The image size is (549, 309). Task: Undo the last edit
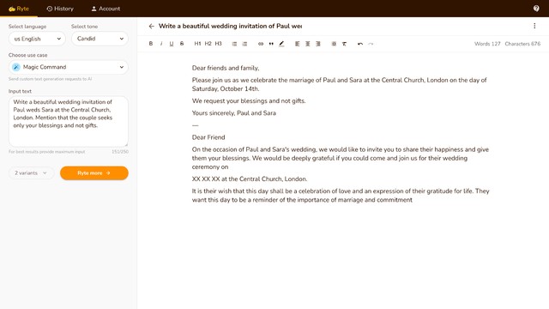pos(360,44)
